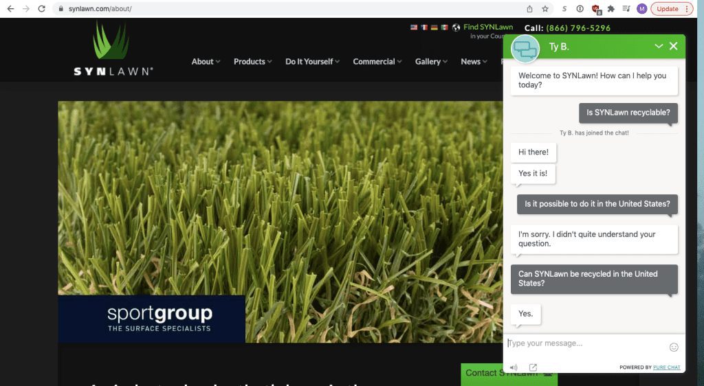Image resolution: width=704 pixels, height=386 pixels.
Task: Go back with the browser back arrow
Action: tap(10, 8)
